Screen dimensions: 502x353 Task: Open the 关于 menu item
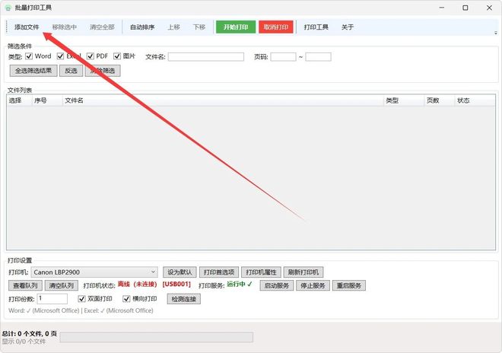[x=348, y=27]
